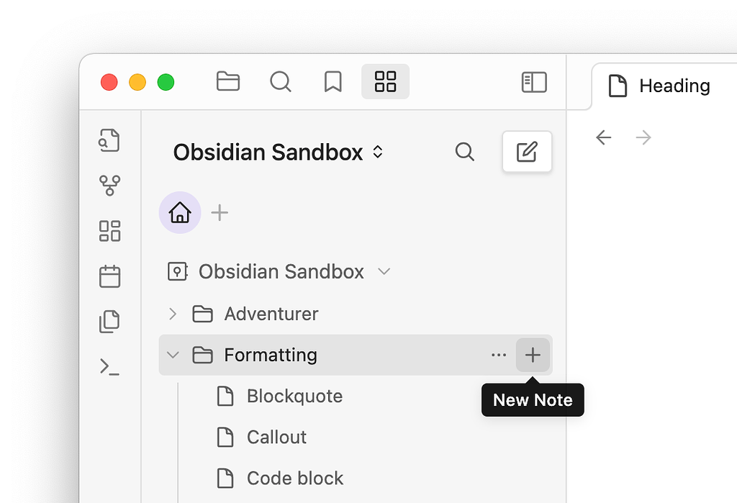Image resolution: width=737 pixels, height=503 pixels.
Task: Create a note using the pencil icon
Action: click(527, 152)
